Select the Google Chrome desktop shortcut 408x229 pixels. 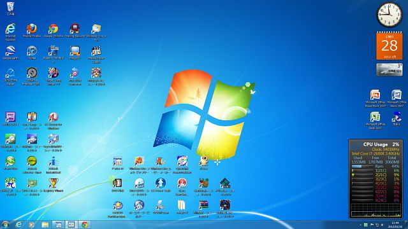point(54,31)
